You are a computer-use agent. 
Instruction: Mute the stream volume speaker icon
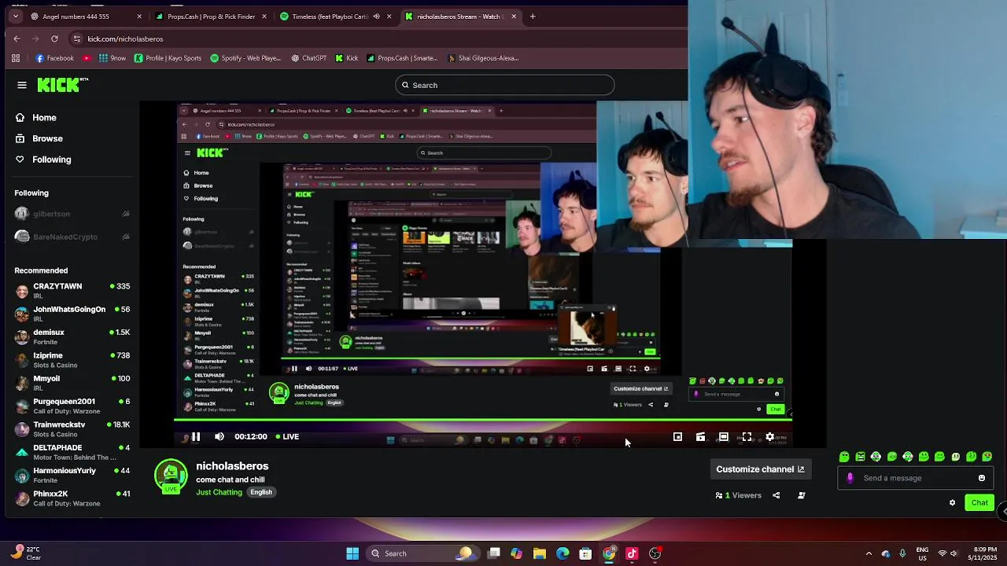(x=219, y=437)
